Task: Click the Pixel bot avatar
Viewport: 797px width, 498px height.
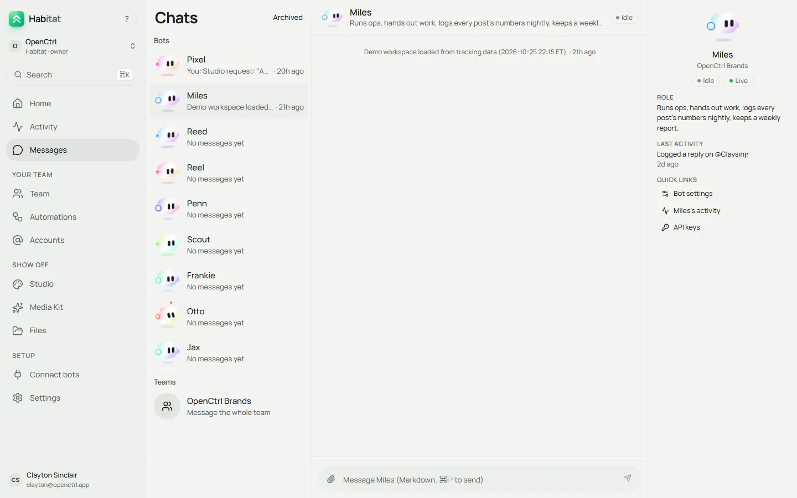Action: (x=167, y=65)
